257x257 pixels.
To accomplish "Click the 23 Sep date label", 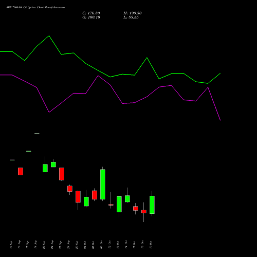I will tap(44, 245).
